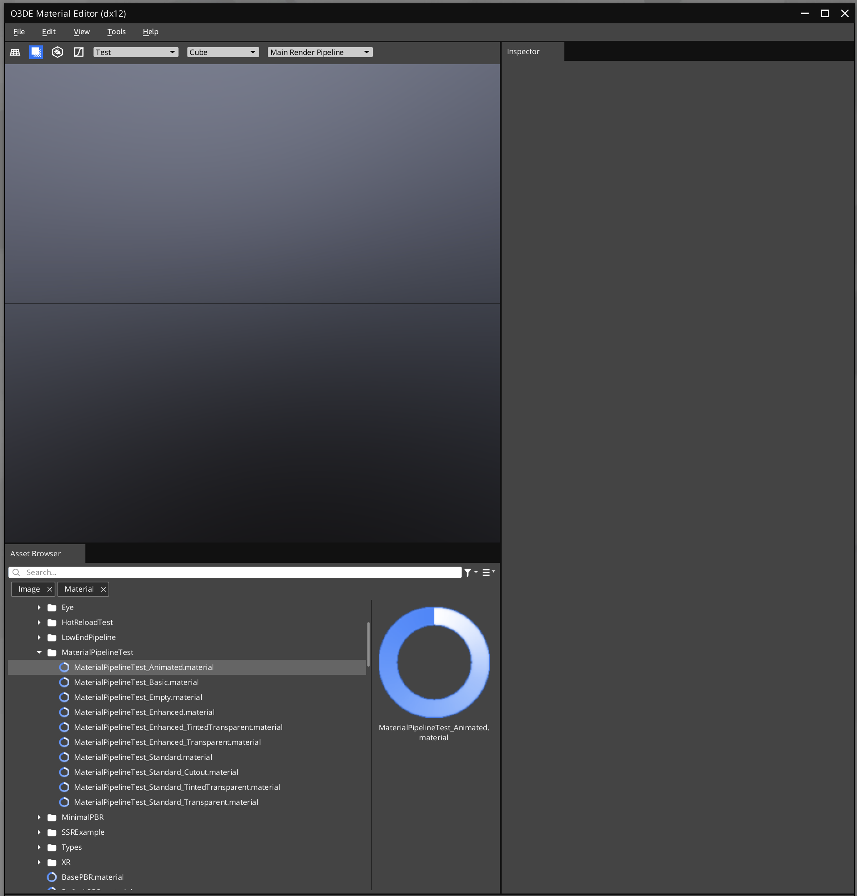
Task: Toggle the shadow catcher in the viewport
Action: coord(36,52)
